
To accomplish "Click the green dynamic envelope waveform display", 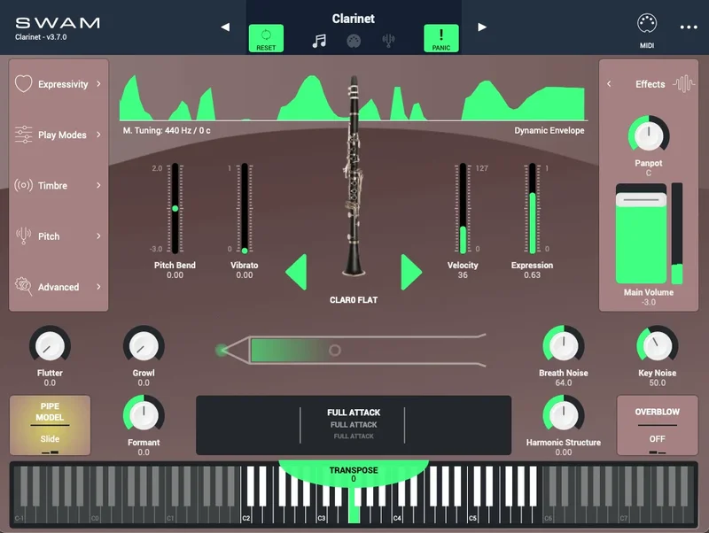I will coord(353,98).
